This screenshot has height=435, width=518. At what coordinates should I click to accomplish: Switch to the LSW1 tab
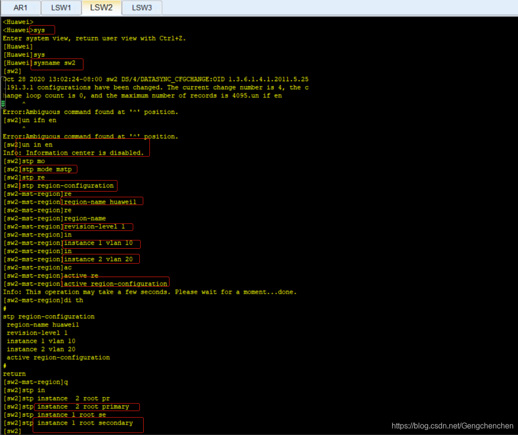tap(61, 8)
